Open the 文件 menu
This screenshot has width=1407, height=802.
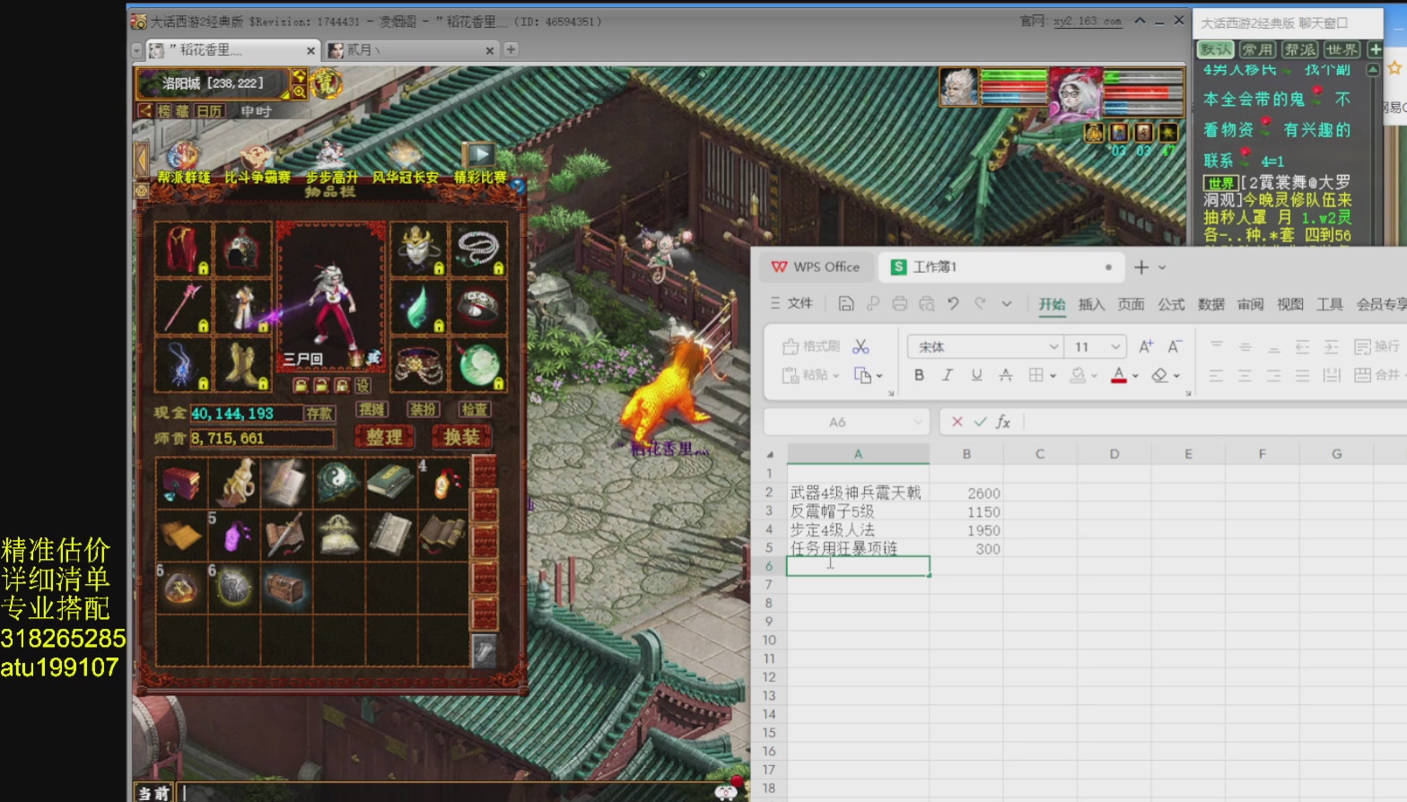tap(791, 303)
